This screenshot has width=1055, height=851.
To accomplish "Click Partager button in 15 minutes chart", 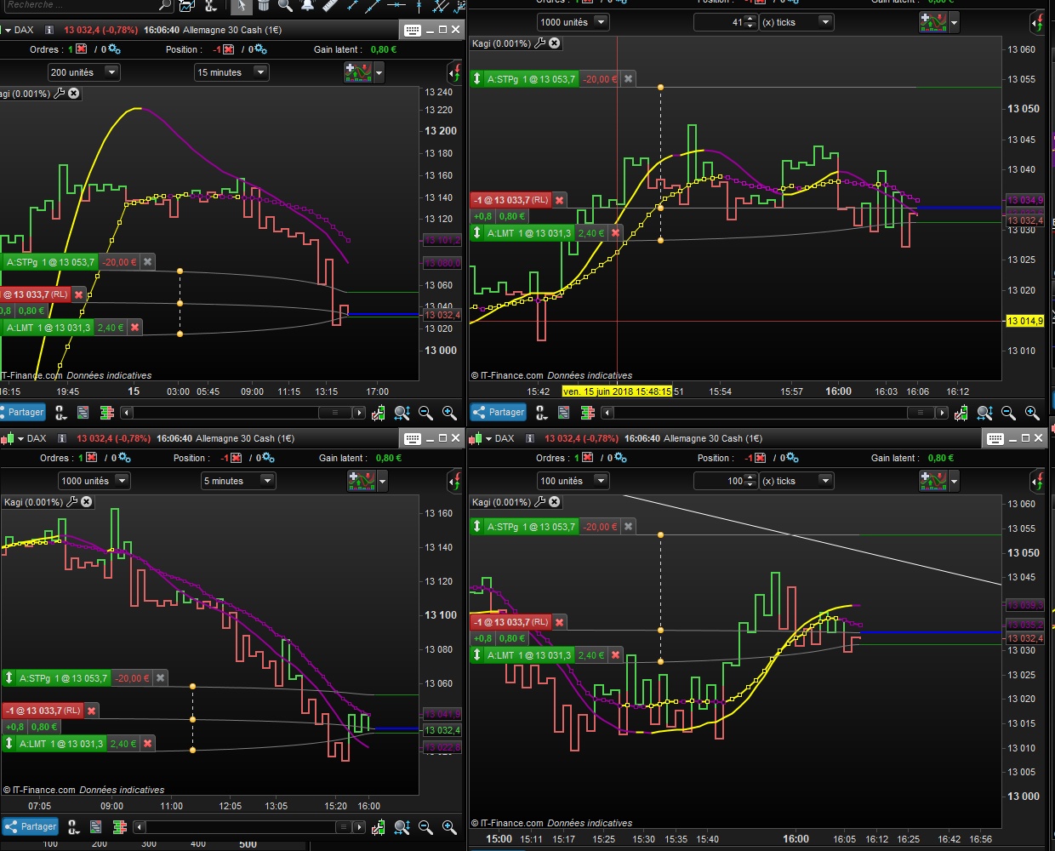I will tap(21, 412).
